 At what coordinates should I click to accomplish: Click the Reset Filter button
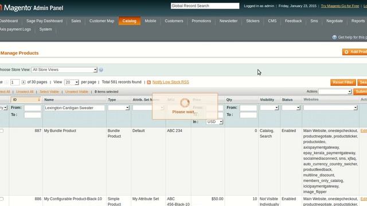point(343,82)
